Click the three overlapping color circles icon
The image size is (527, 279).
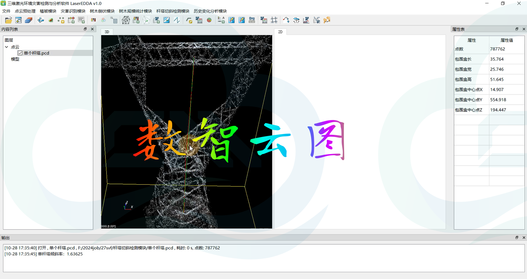click(x=104, y=20)
